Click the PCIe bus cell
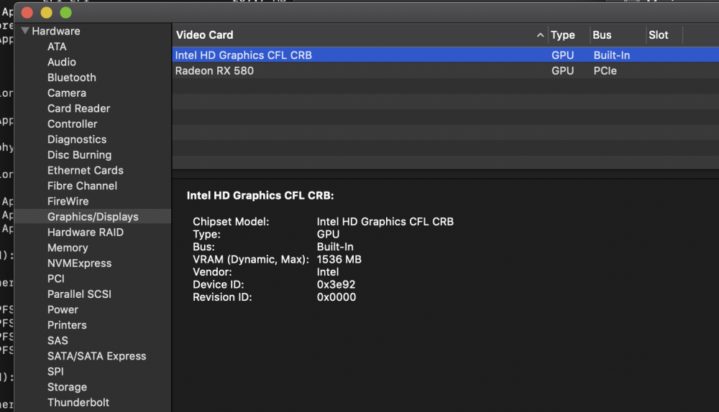 605,71
